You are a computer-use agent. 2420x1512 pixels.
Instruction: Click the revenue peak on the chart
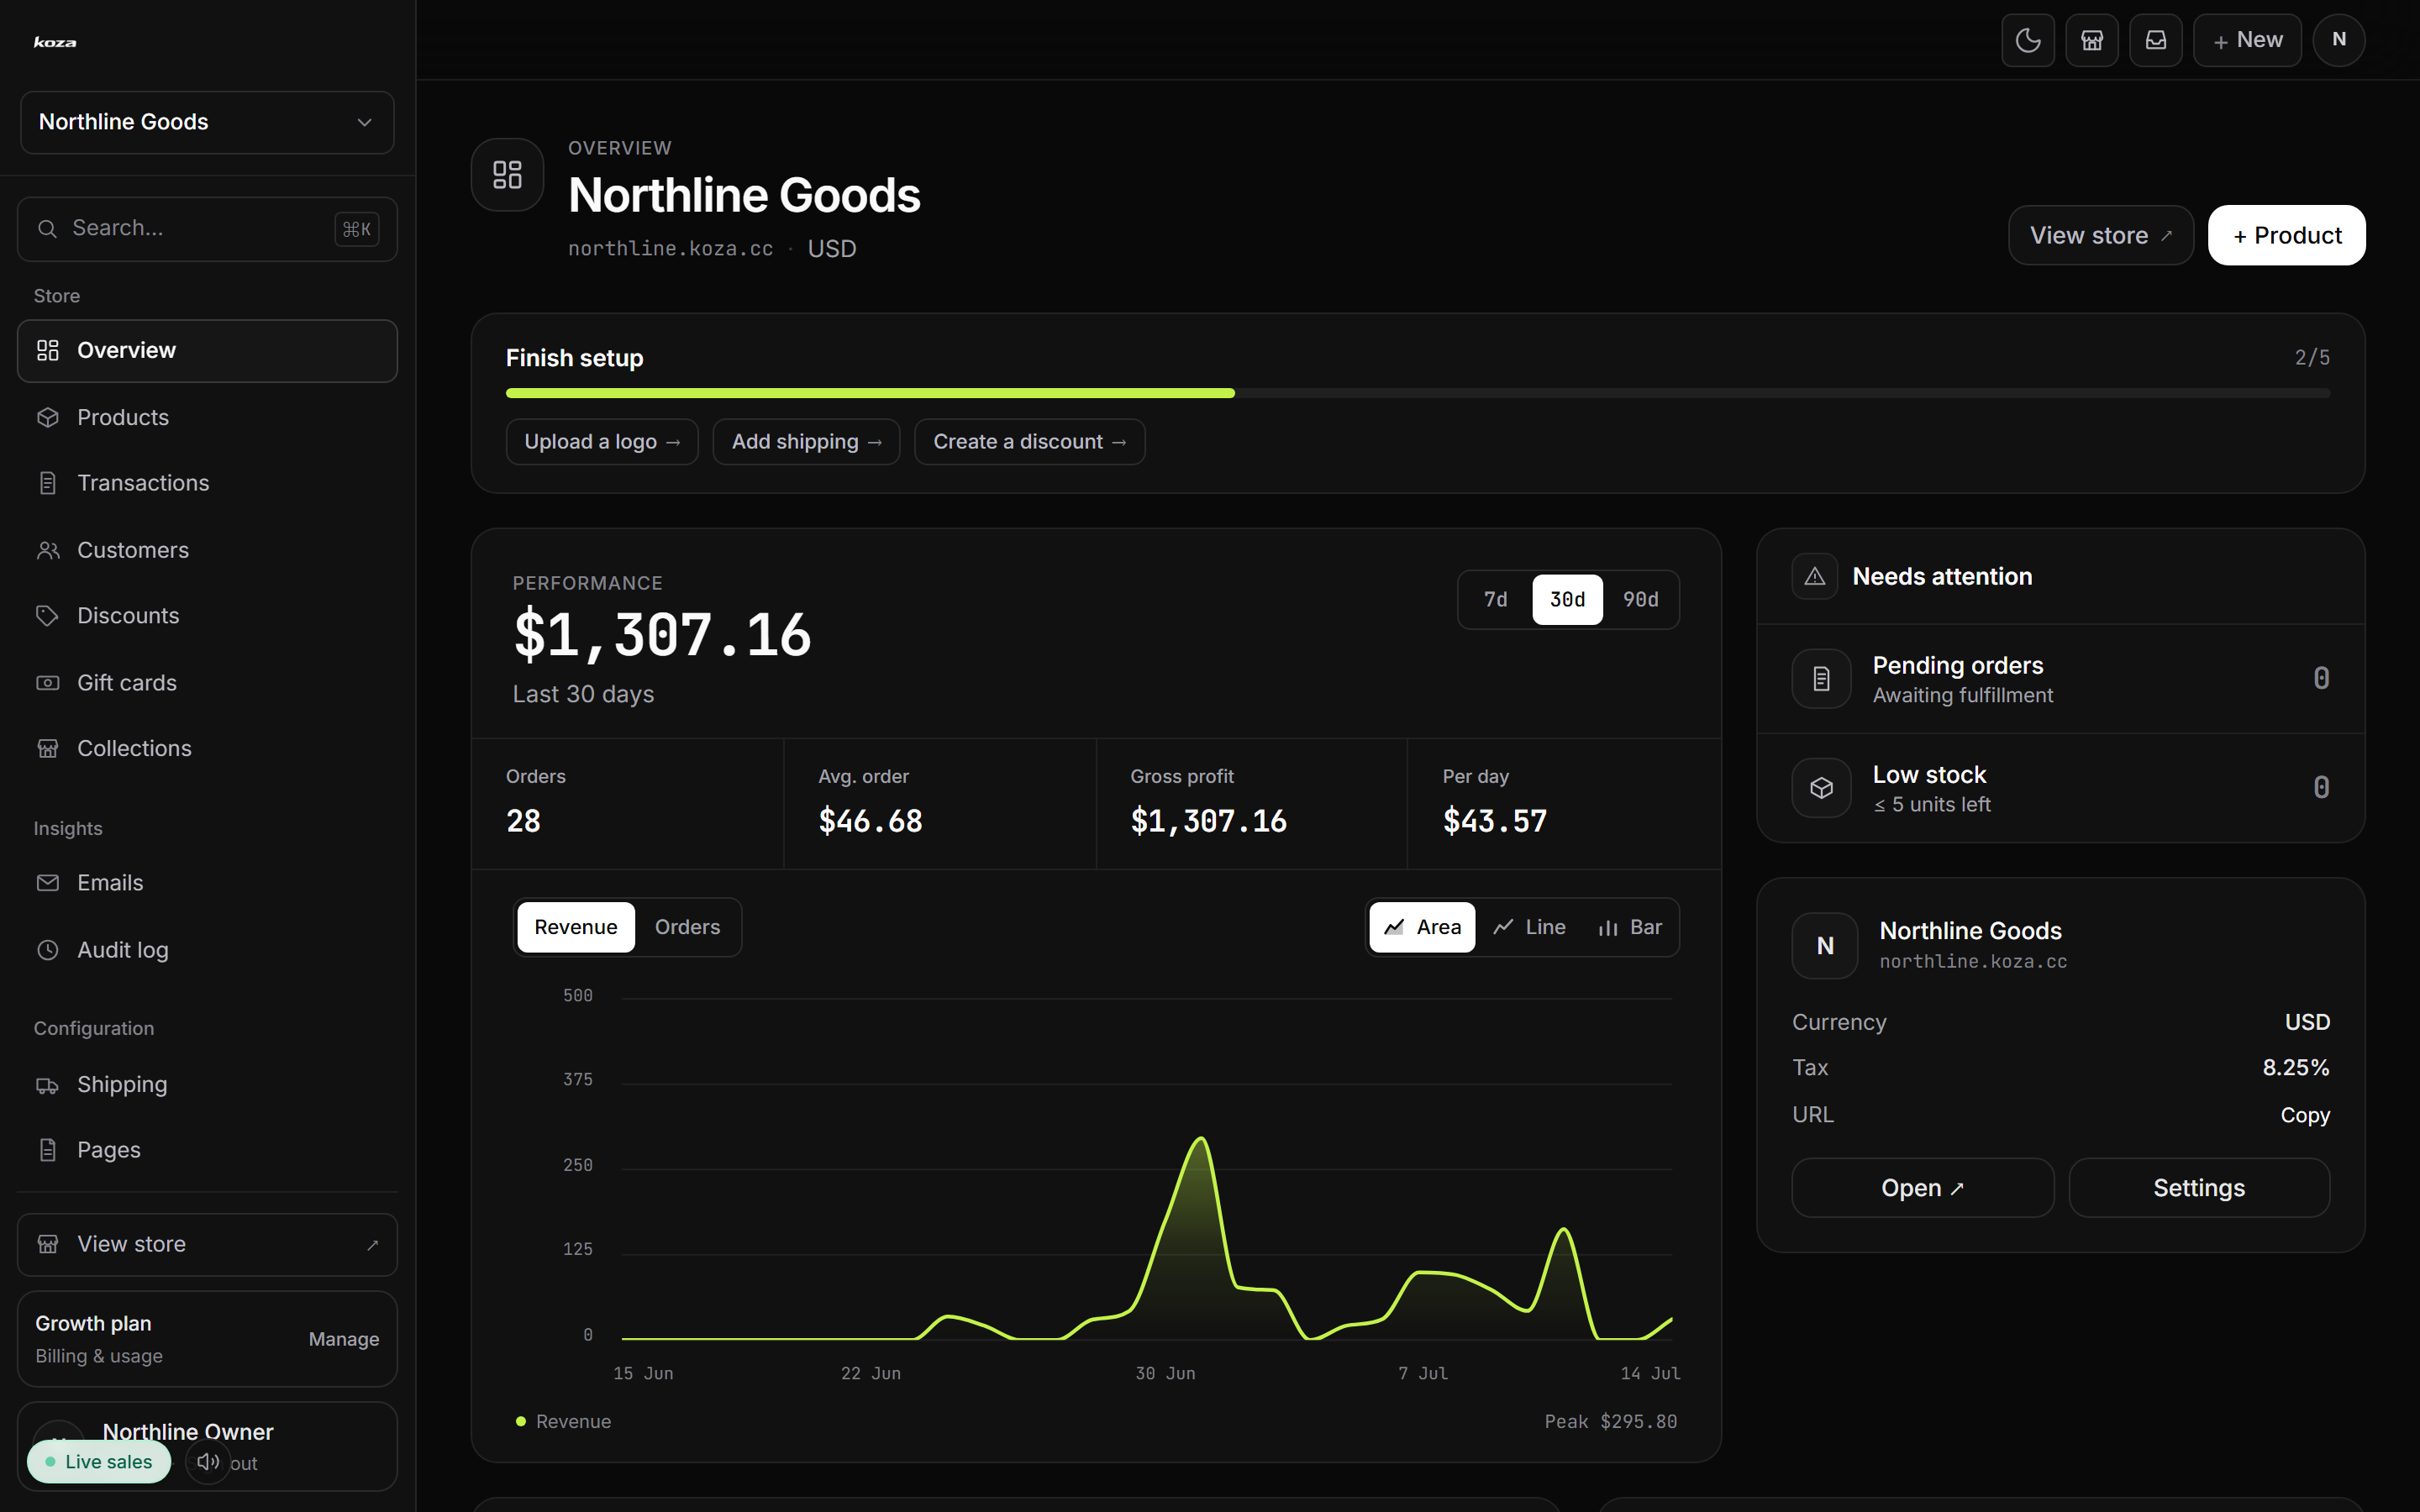coord(1201,1139)
